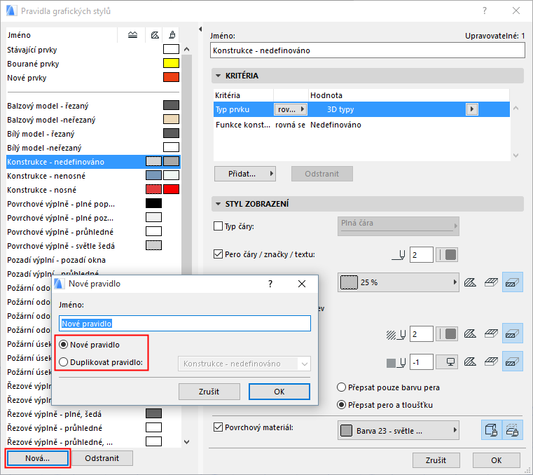Click the line pen icon beside value 2
Screen dimensions: 533x475
pyautogui.click(x=399, y=255)
